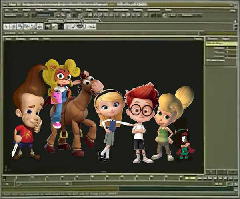Open the Modify menu
Screen dimensions: 240x199
[x=26, y=10]
